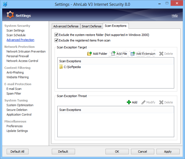This screenshot has height=159, width=185.
Task: Open System Optimization settings
Action: click(x=20, y=105)
